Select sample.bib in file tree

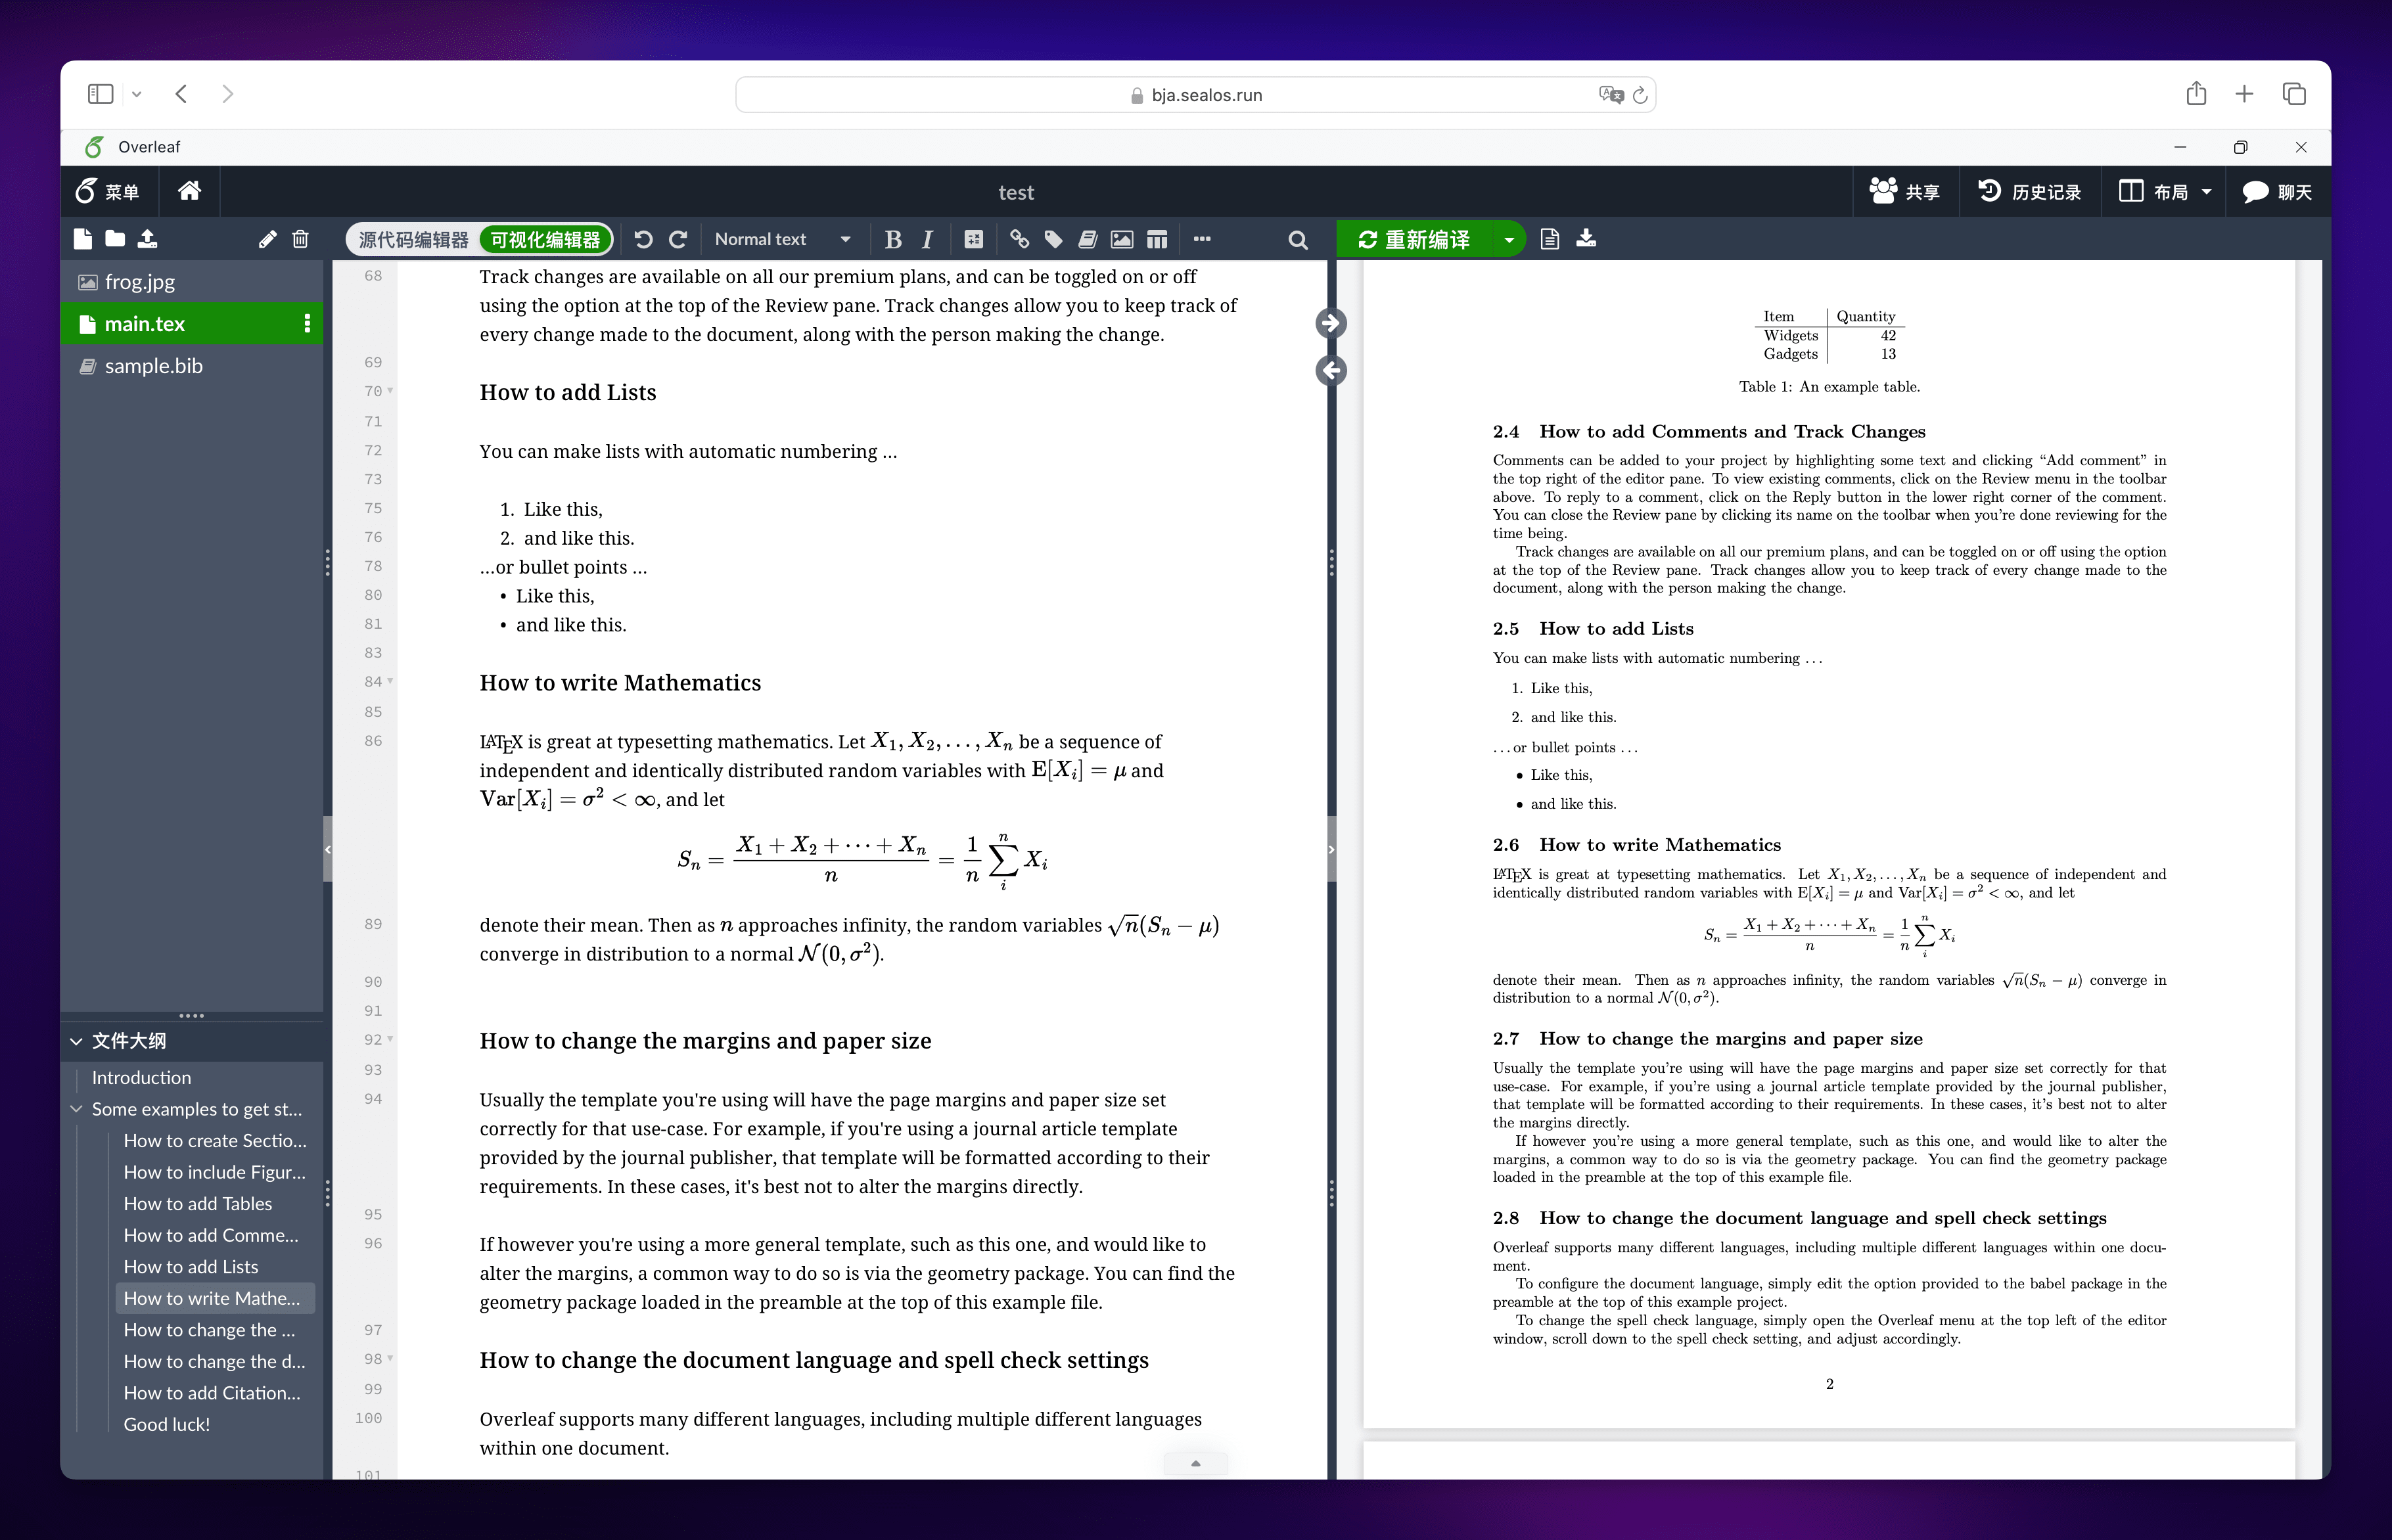coord(153,366)
